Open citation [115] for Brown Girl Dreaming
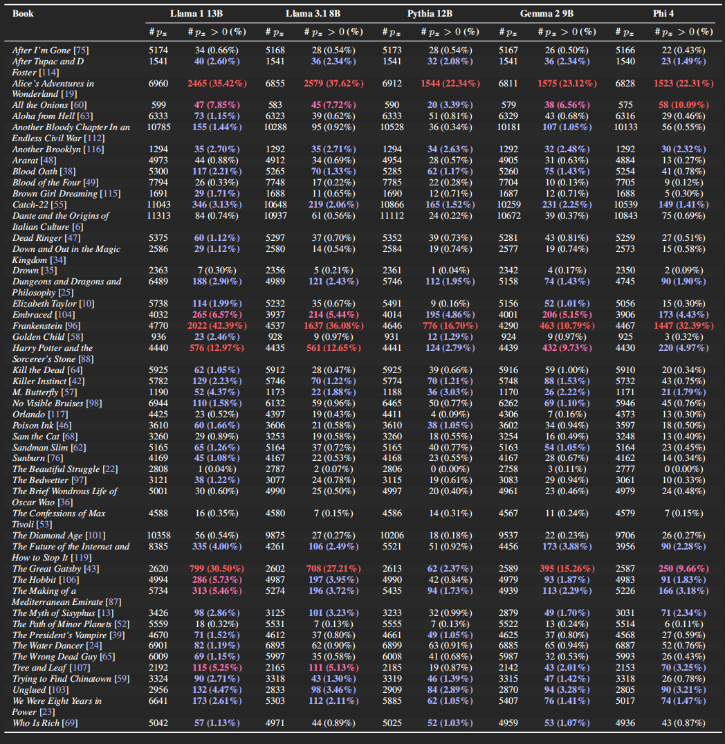 tap(110, 194)
